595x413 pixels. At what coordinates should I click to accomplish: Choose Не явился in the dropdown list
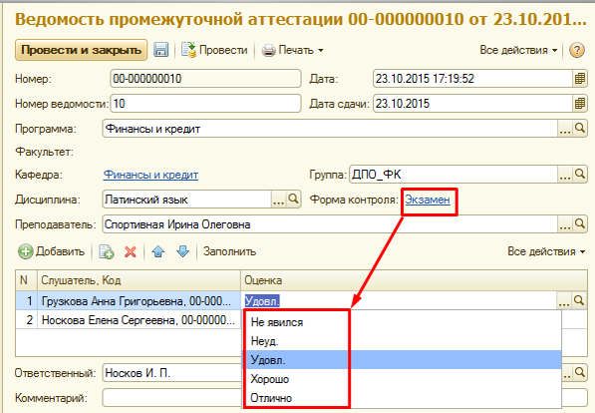277,322
